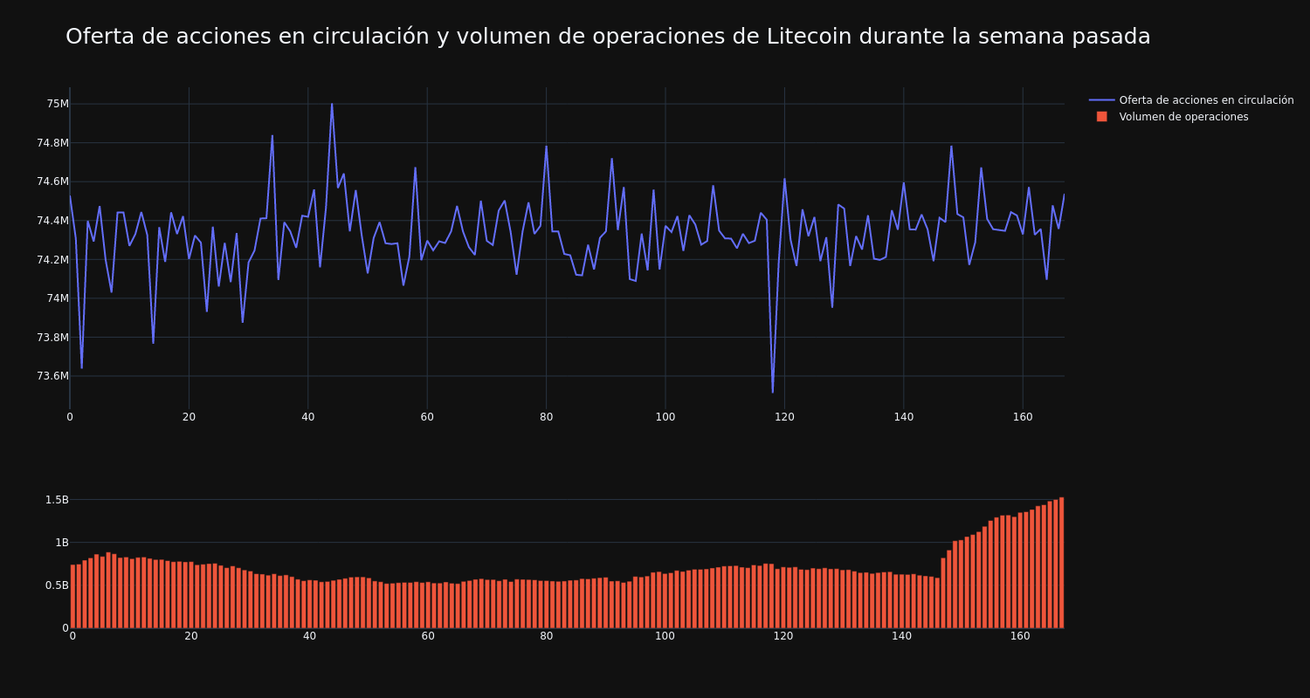Viewport: 1310px width, 698px height.
Task: Click x-axis label '40' under line chart
Action: [308, 417]
